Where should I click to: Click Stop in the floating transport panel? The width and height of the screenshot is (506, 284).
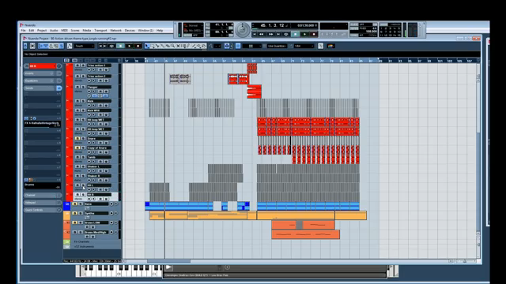coord(295,34)
